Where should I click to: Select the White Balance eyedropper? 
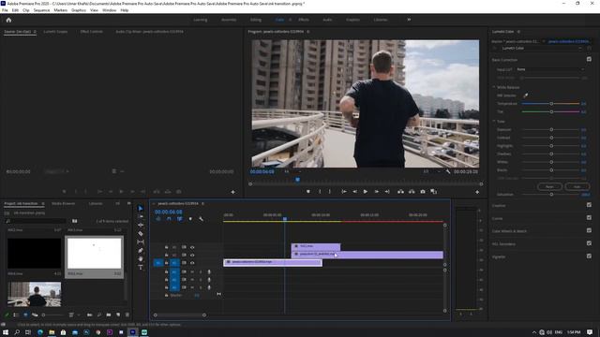[x=525, y=95]
